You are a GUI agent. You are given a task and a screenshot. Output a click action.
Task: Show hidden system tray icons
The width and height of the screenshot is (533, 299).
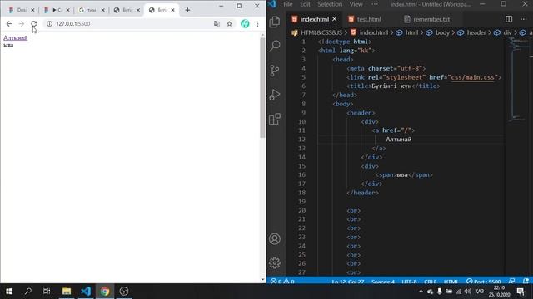point(421,292)
